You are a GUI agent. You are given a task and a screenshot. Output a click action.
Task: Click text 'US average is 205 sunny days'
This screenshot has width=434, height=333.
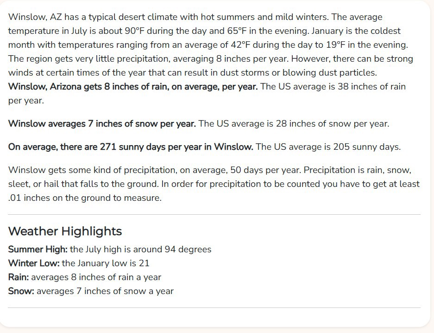tap(337, 147)
